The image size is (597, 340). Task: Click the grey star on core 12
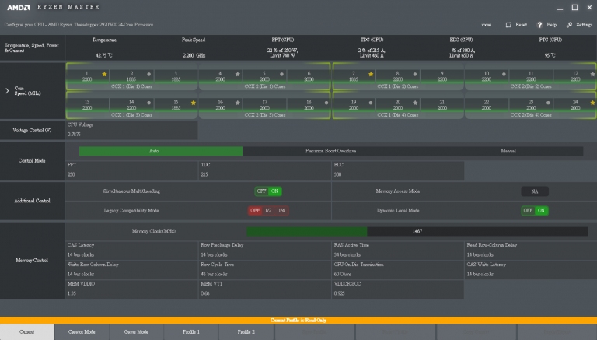click(593, 74)
